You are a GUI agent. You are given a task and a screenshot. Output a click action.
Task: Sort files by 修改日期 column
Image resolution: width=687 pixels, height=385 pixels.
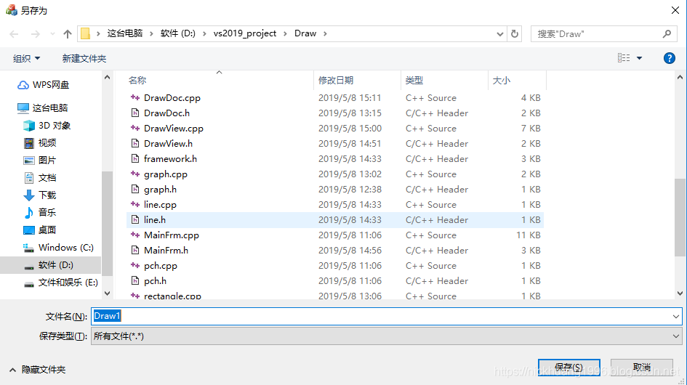[336, 80]
